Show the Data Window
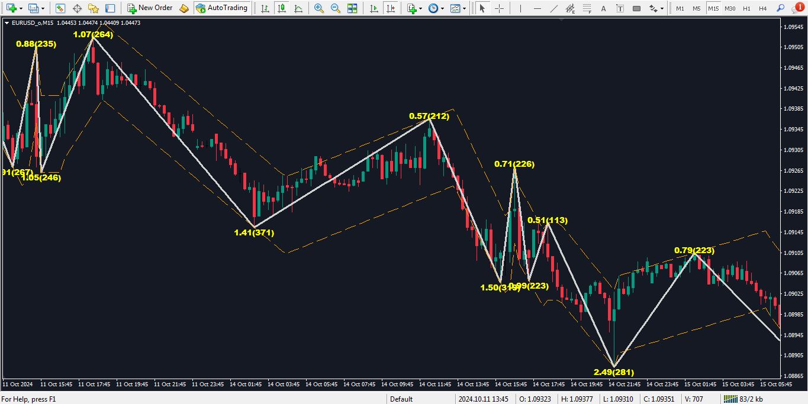The height and width of the screenshot is (404, 808). click(x=77, y=8)
